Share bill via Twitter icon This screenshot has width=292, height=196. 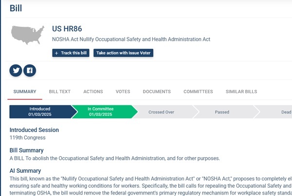(16, 71)
